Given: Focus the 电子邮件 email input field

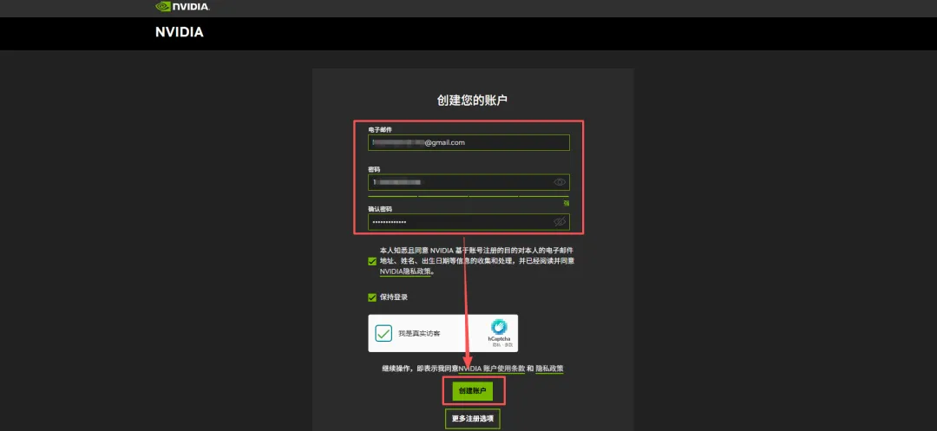Looking at the screenshot, I should (x=468, y=143).
